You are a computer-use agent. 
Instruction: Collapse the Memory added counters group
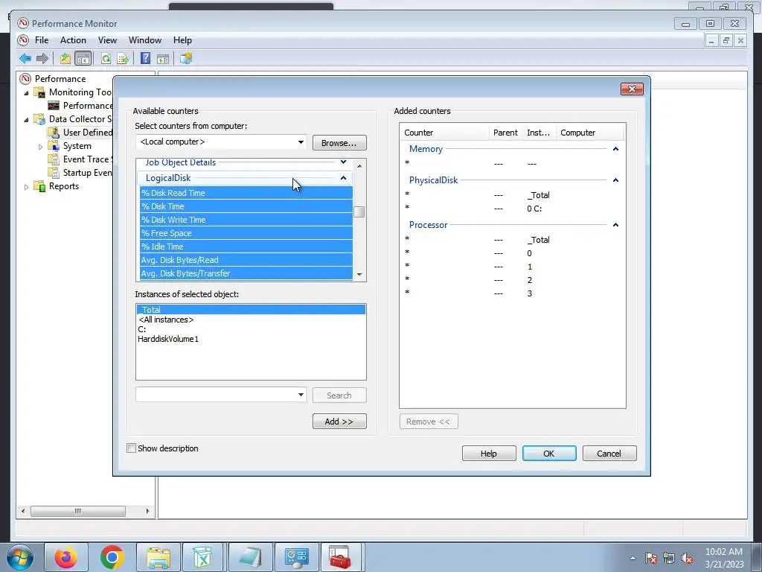point(615,149)
